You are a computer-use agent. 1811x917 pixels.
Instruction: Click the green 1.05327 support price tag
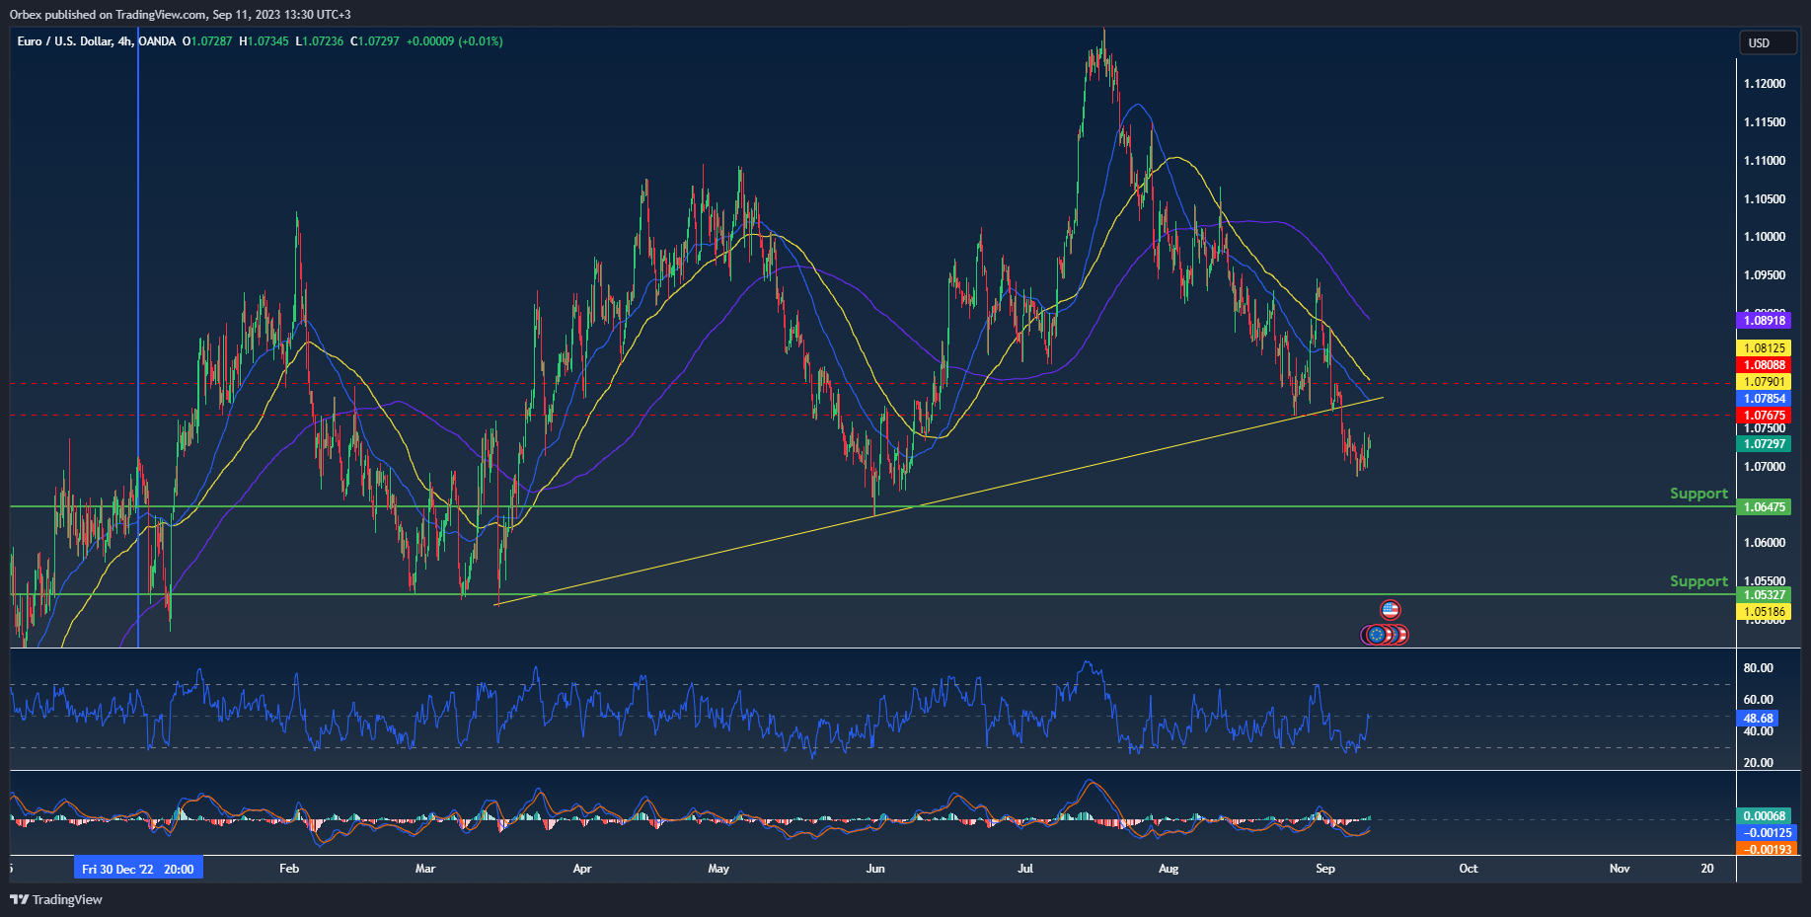coord(1764,595)
